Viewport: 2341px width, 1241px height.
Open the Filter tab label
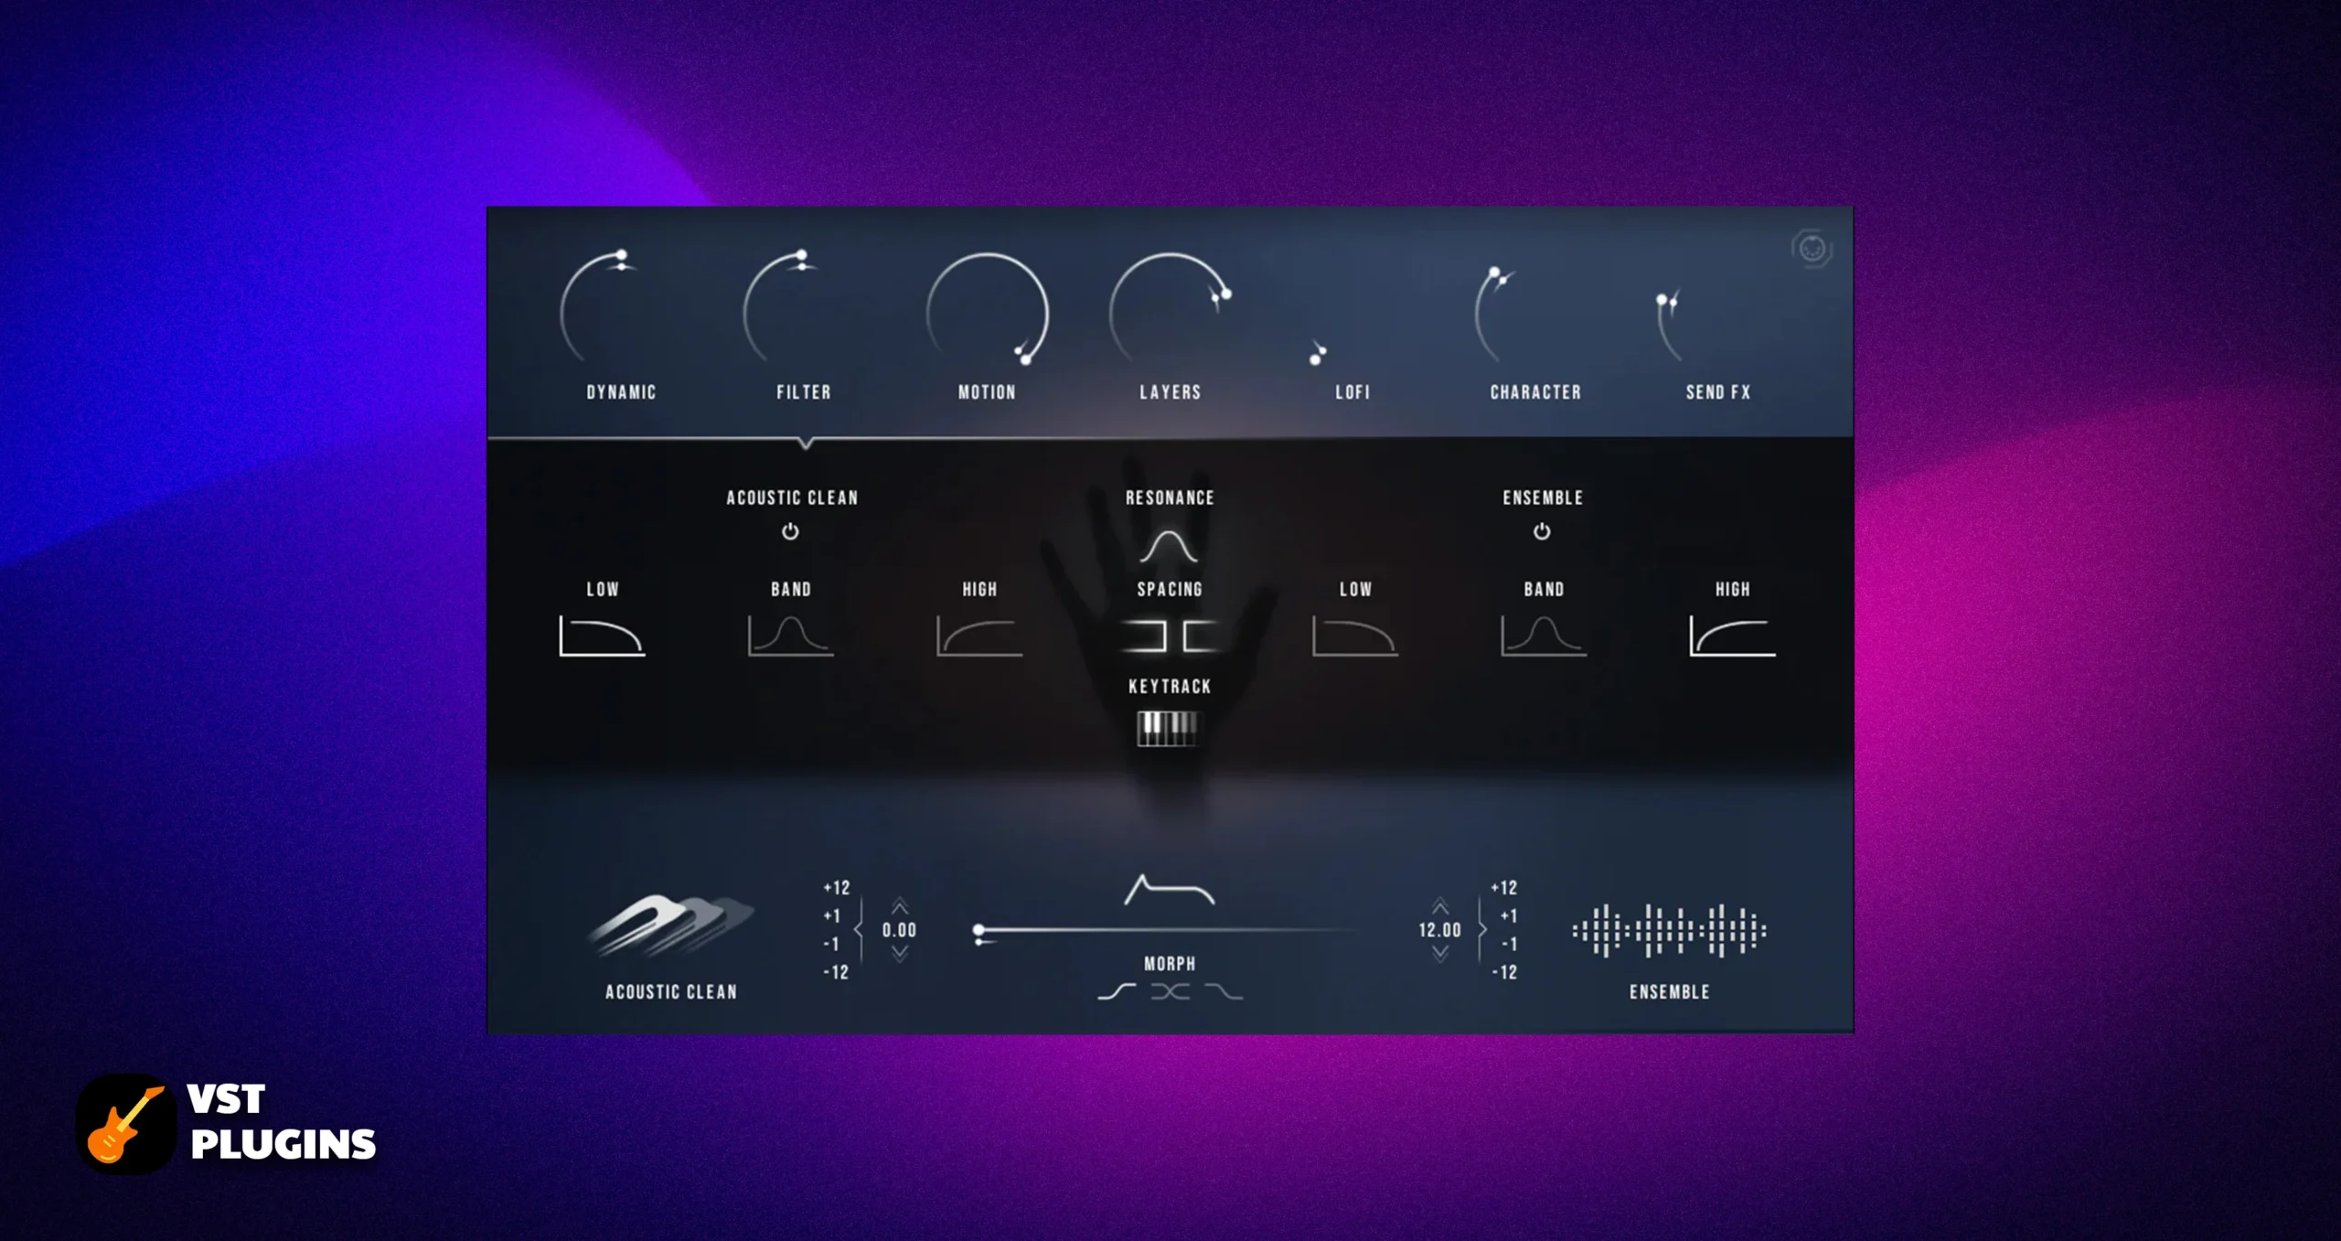point(804,392)
